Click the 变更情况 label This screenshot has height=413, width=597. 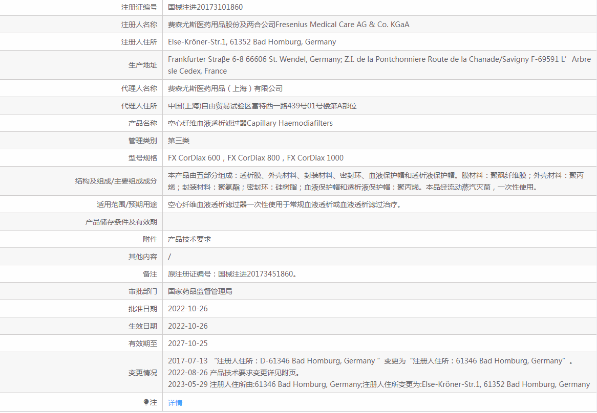pos(143,373)
